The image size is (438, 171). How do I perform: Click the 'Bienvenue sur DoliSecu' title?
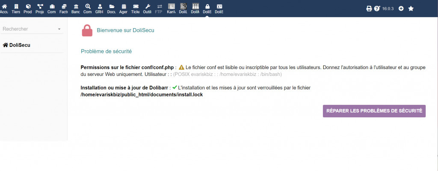point(125,30)
